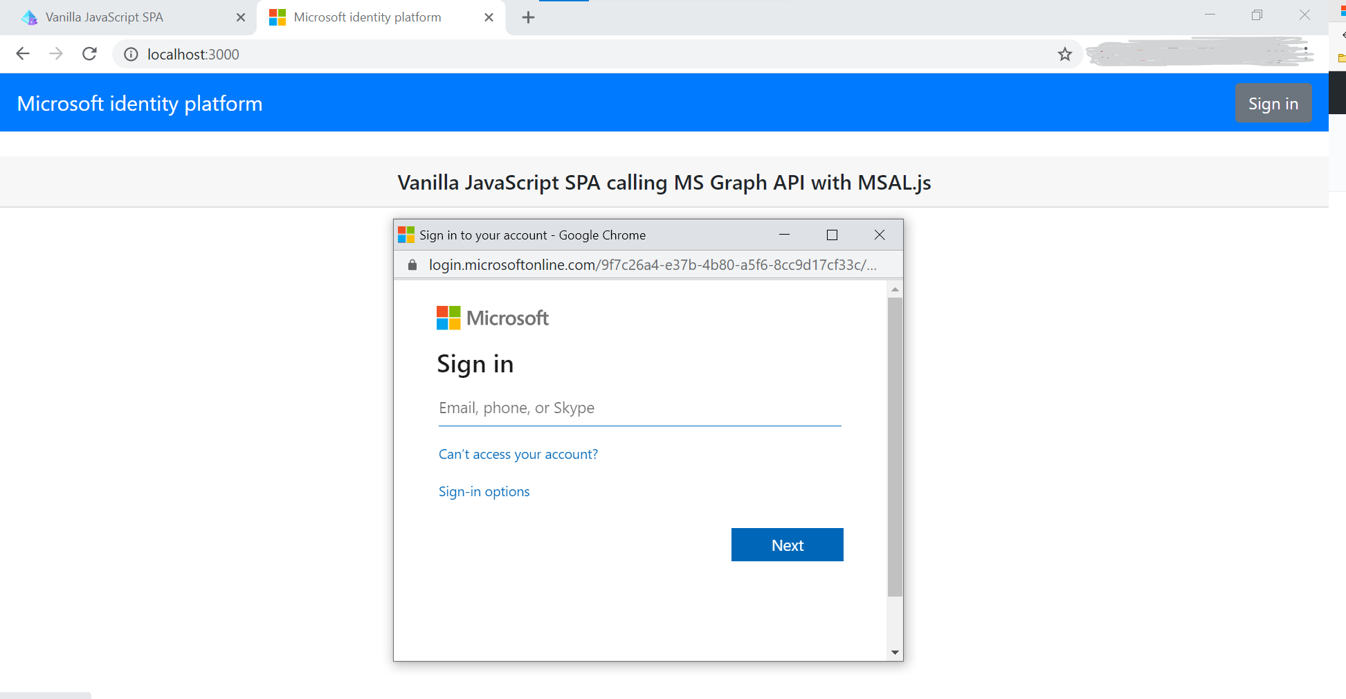The image size is (1346, 699).
Task: Restore down the main Chrome window
Action: 1257,15
